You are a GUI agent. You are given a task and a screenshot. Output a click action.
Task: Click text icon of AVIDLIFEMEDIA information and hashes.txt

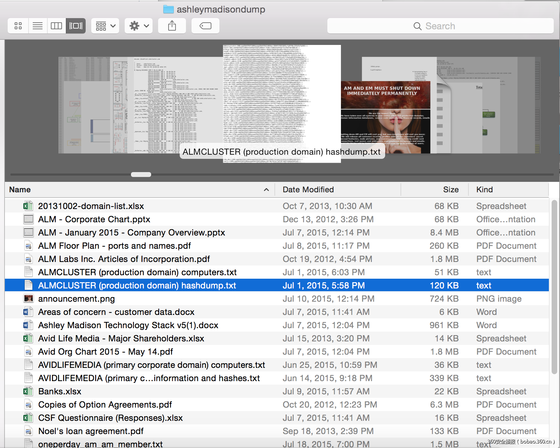coord(28,378)
